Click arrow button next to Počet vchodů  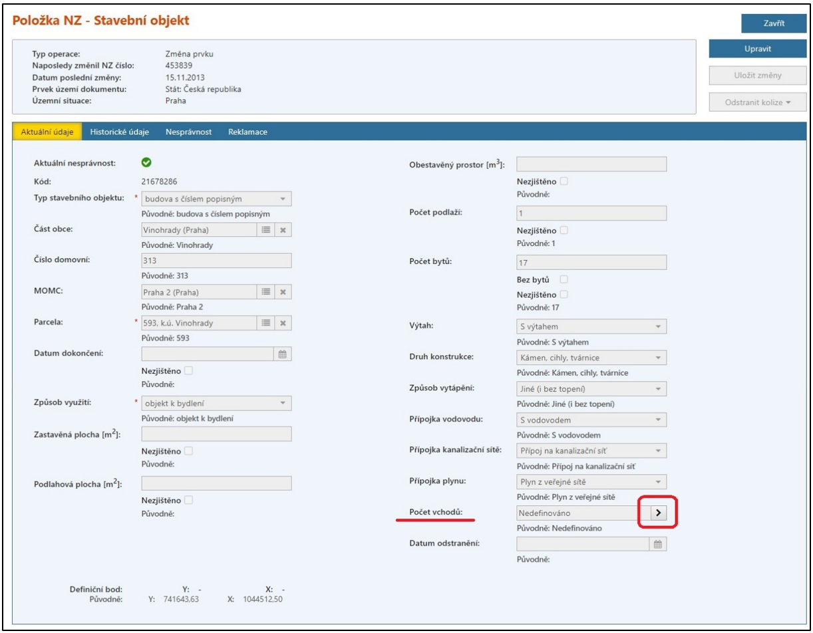[657, 513]
